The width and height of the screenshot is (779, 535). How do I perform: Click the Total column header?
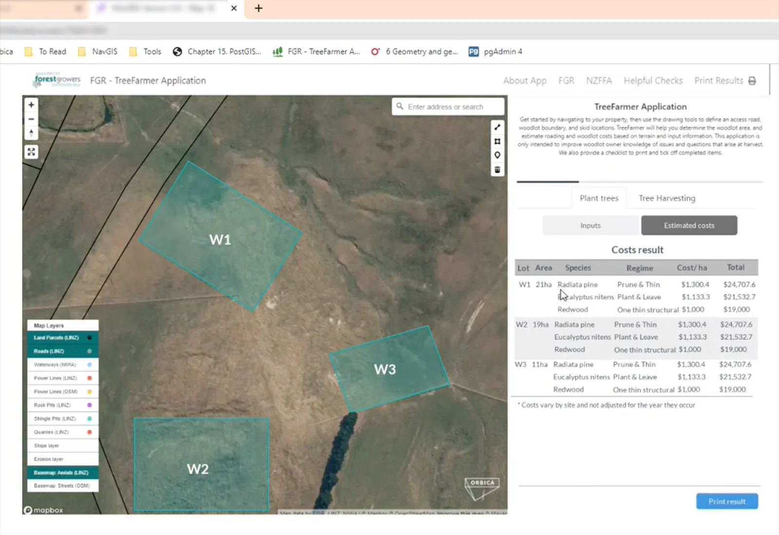point(736,267)
